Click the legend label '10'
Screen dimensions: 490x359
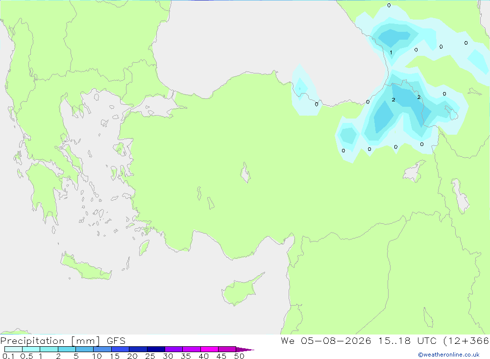97,356
